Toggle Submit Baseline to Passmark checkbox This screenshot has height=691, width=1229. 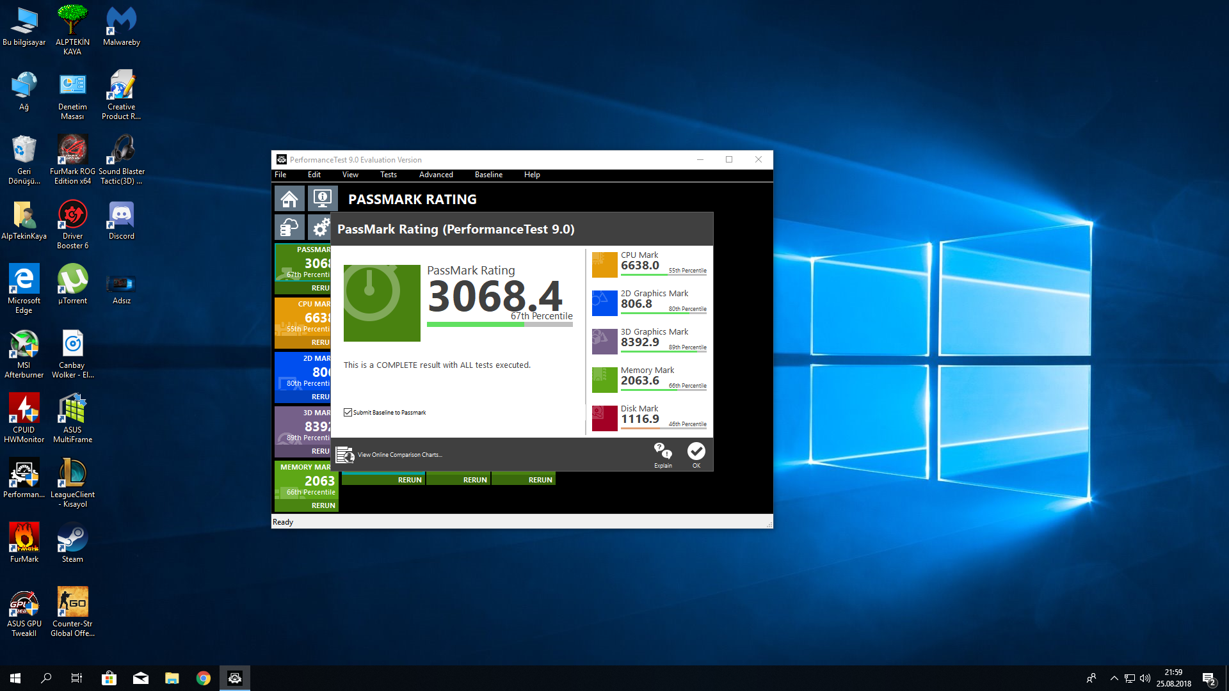coord(348,413)
